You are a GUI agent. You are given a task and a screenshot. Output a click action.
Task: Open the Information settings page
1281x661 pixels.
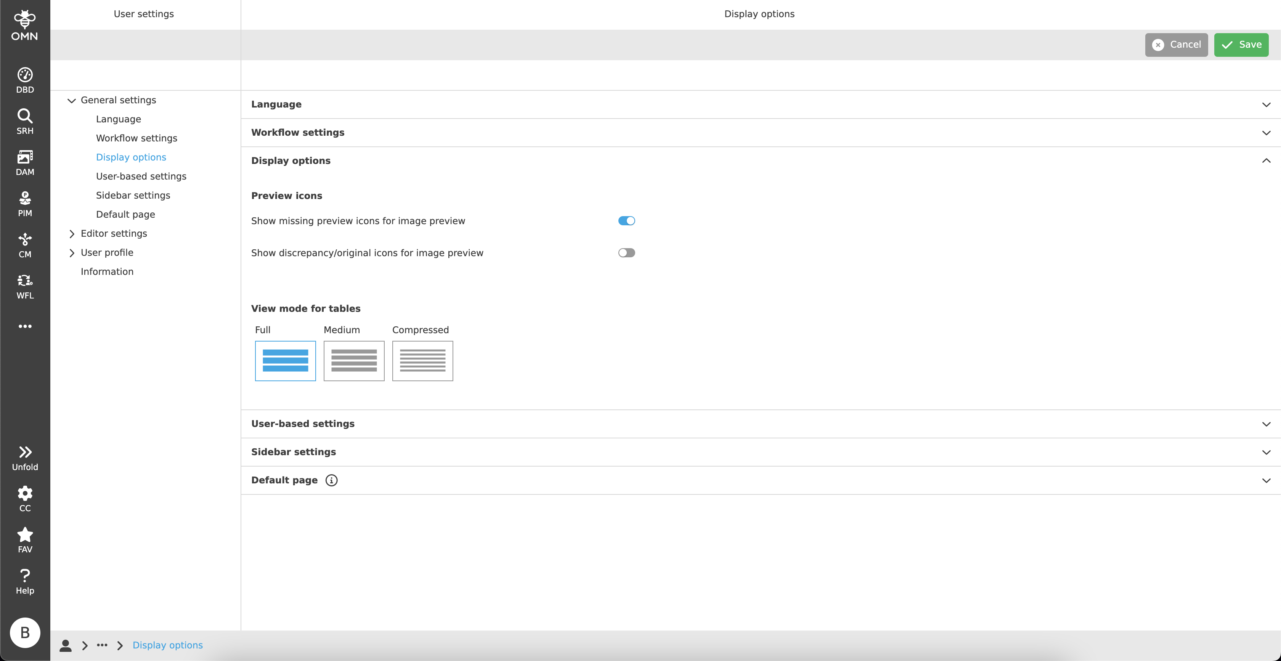(107, 271)
